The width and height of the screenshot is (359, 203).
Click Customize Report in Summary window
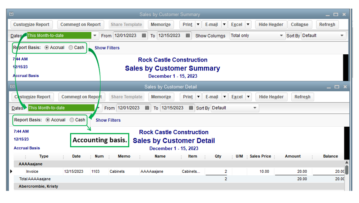pyautogui.click(x=31, y=24)
